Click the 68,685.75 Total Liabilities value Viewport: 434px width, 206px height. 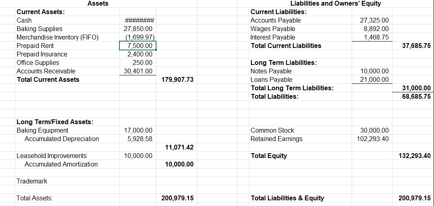(x=416, y=97)
